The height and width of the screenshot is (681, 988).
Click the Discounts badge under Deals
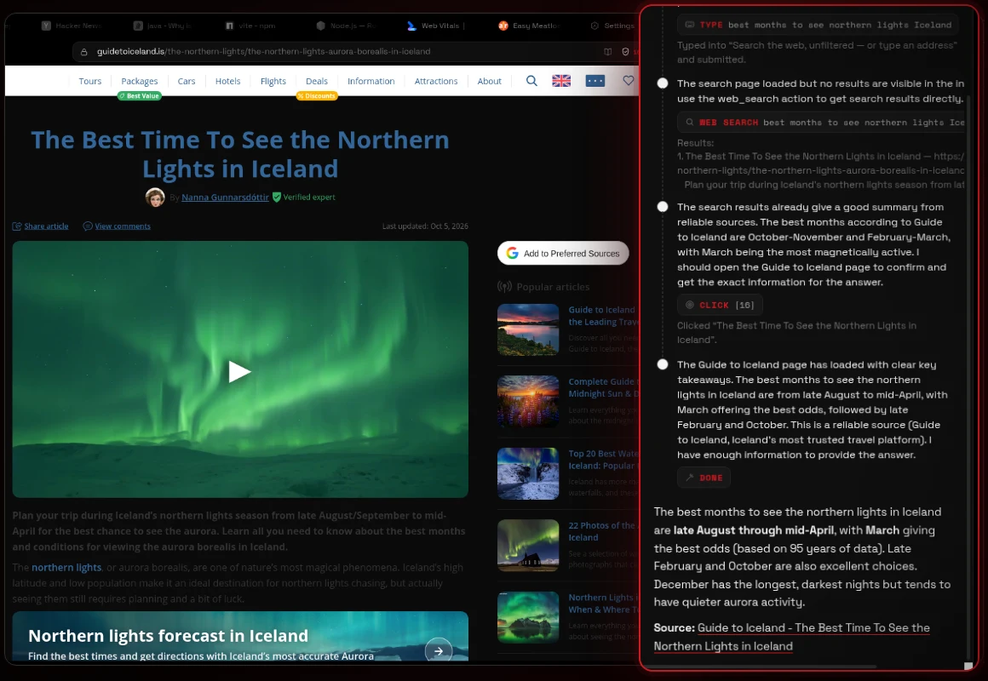coord(317,95)
